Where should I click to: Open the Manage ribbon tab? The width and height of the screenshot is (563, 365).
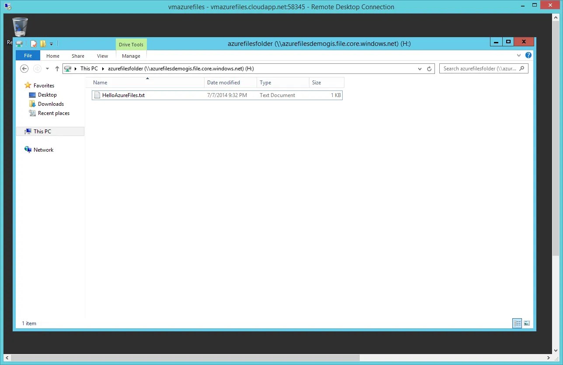(131, 56)
